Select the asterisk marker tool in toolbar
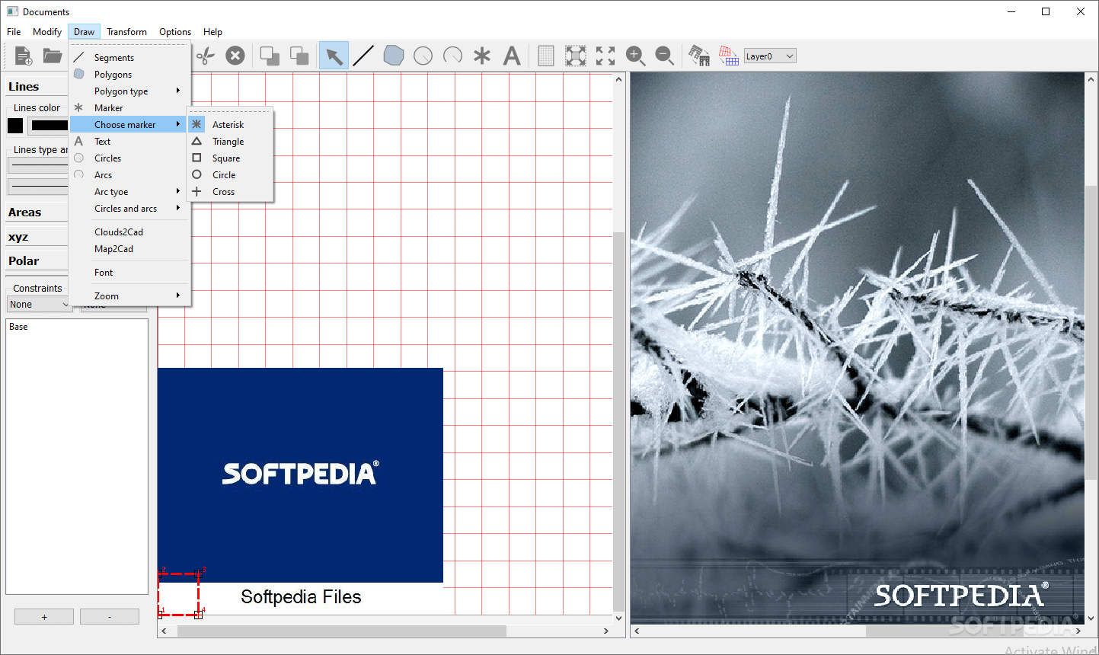Viewport: 1099px width, 655px height. tap(482, 56)
